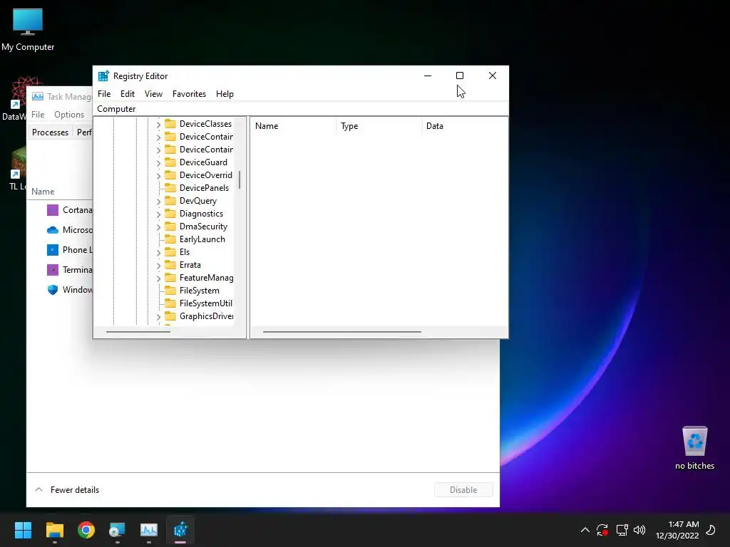The width and height of the screenshot is (730, 547).
Task: Click the Errata folder icon
Action: point(170,265)
